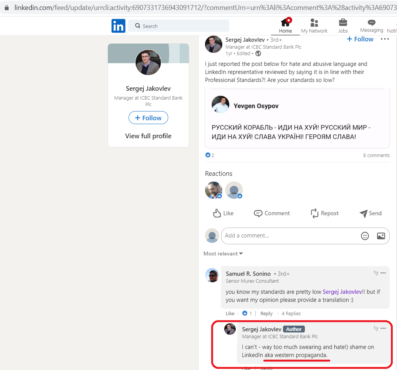Open options menu on Sergej's reply
This screenshot has height=370, width=397.
(383, 328)
